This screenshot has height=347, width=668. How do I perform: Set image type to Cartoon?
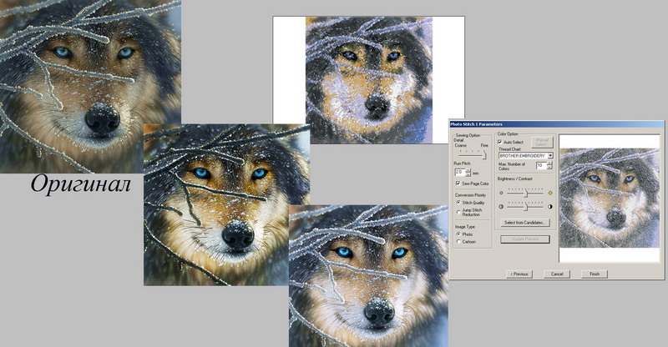pyautogui.click(x=457, y=242)
